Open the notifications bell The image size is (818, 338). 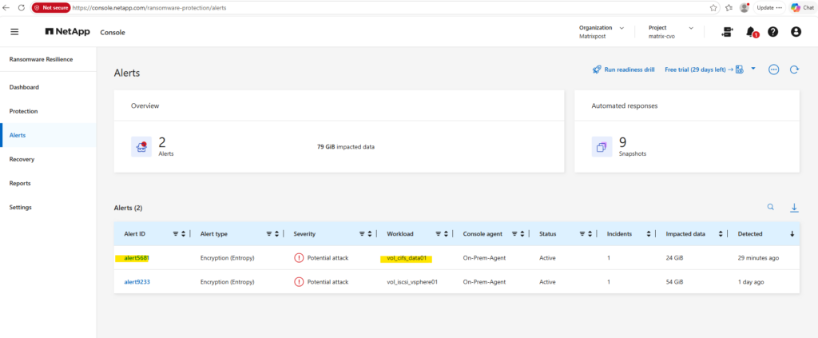751,32
